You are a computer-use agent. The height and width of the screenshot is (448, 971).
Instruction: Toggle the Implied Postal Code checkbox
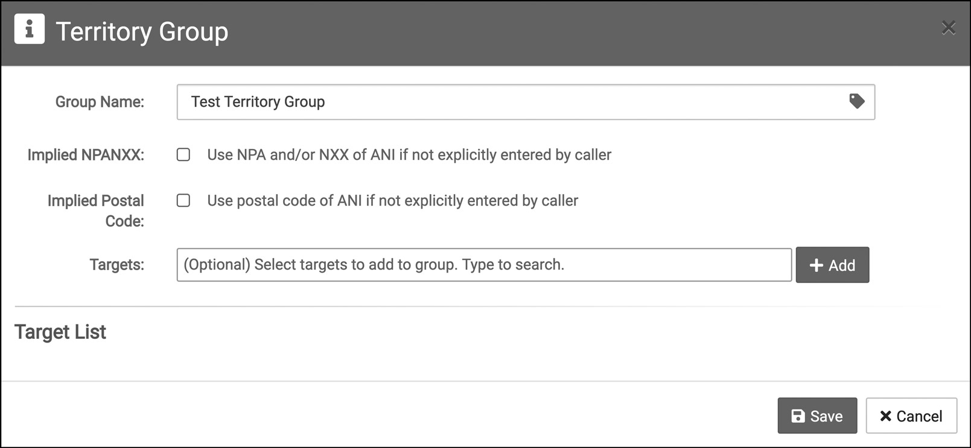coord(183,201)
